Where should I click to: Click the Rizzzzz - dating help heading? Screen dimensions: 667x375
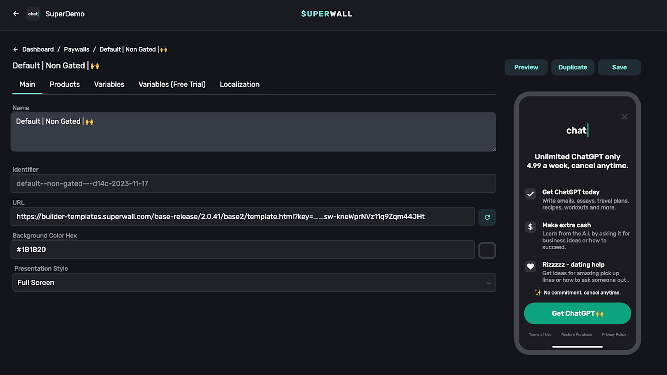tap(573, 264)
